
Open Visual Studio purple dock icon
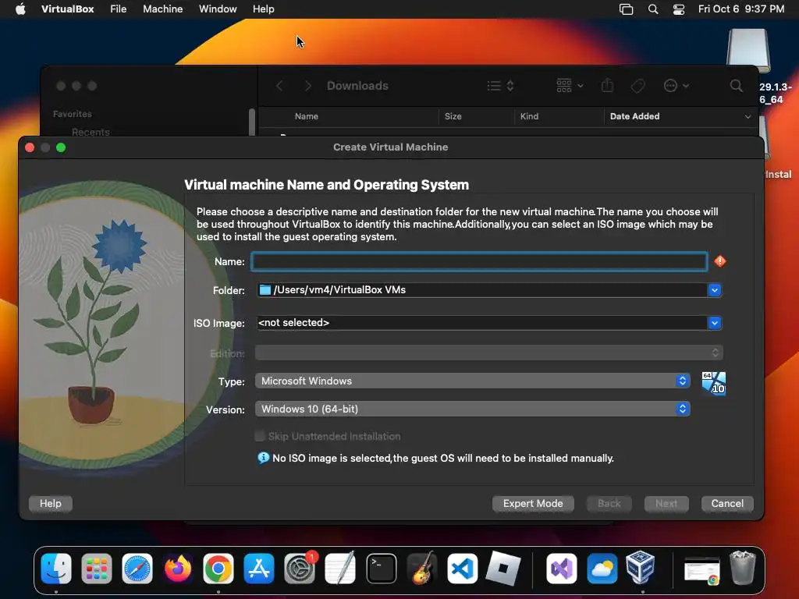(562, 569)
